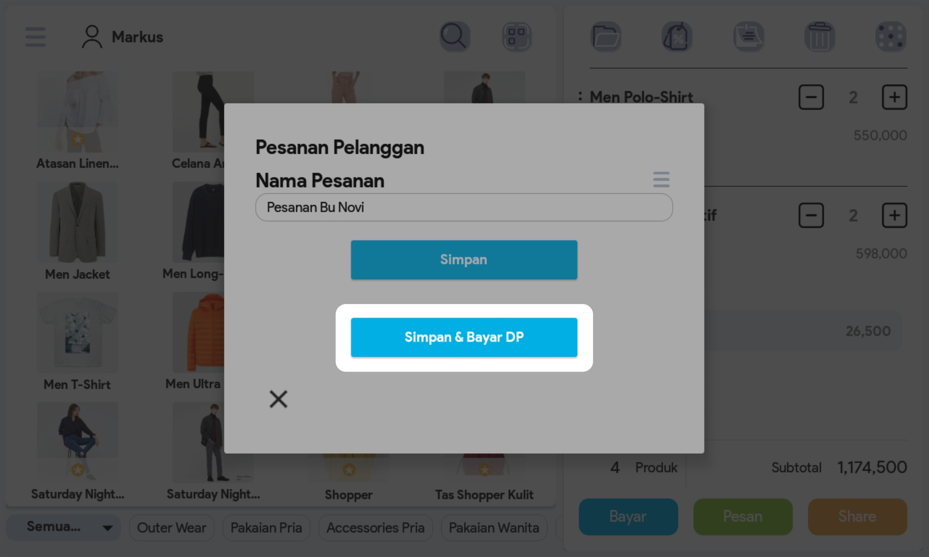Edit the Nama Pesanan text field

tap(464, 207)
